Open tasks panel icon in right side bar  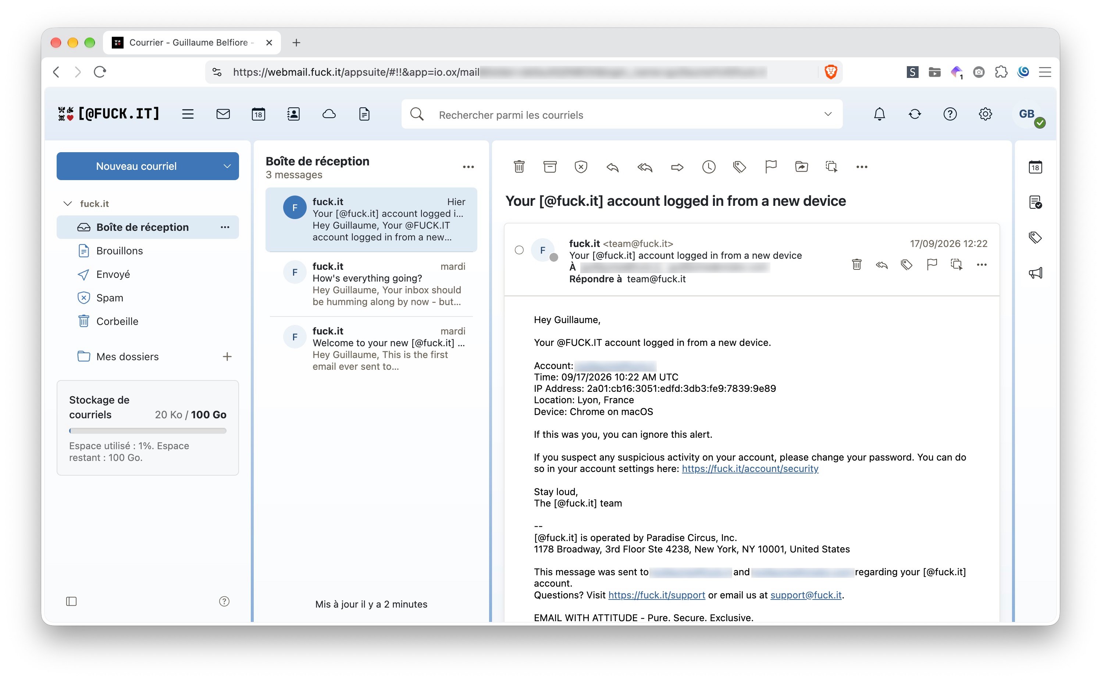tap(1035, 203)
